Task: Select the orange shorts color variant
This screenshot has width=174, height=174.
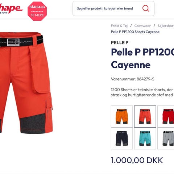Action: coord(122,116)
